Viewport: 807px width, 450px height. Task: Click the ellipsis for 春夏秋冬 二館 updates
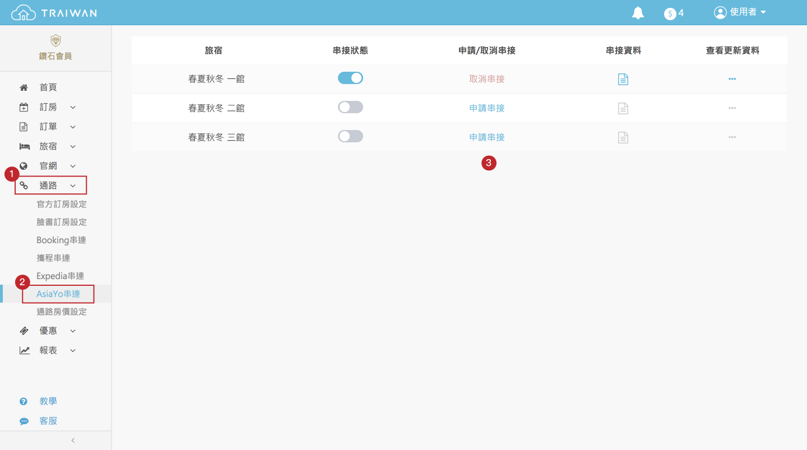pos(732,108)
